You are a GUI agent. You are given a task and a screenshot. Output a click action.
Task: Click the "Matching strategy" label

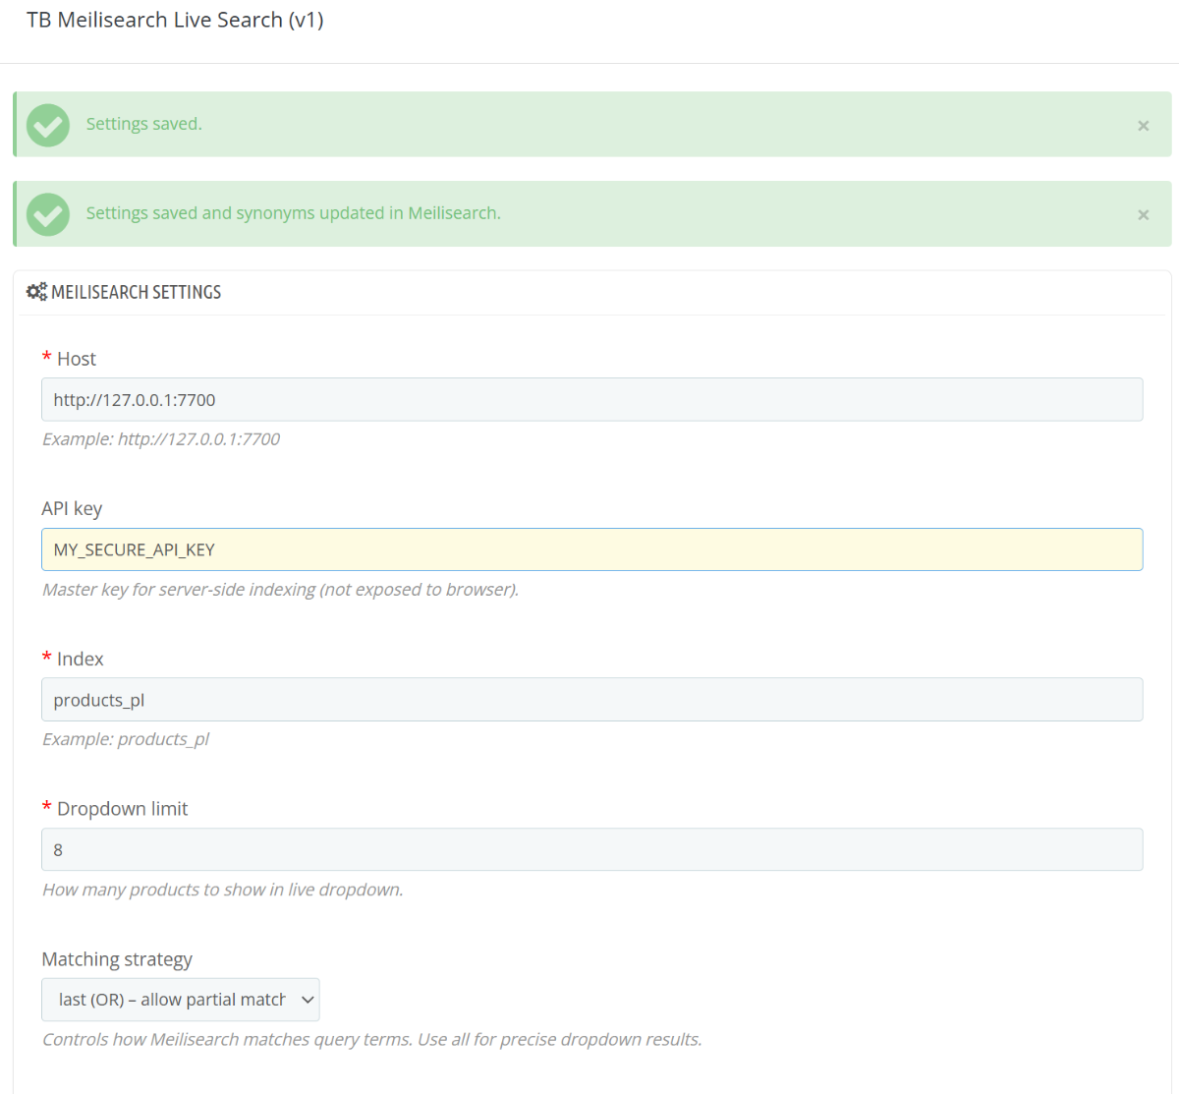coord(117,959)
